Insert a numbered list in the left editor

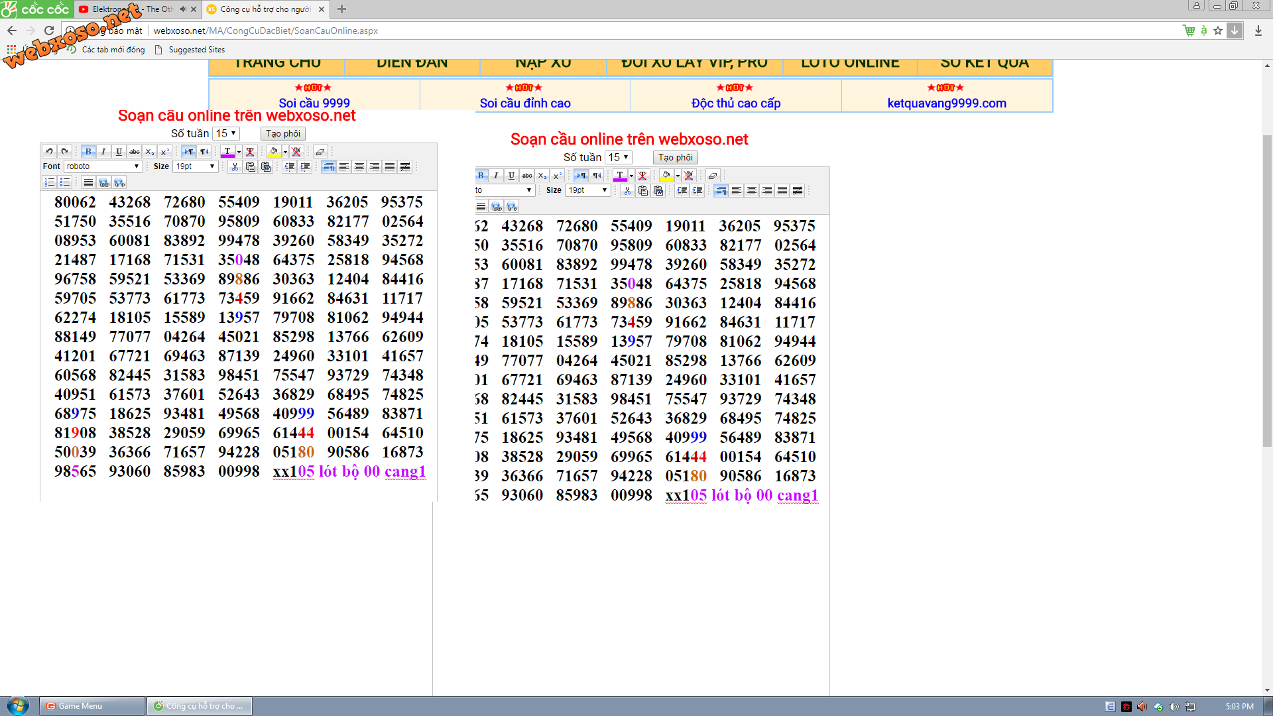(x=50, y=182)
